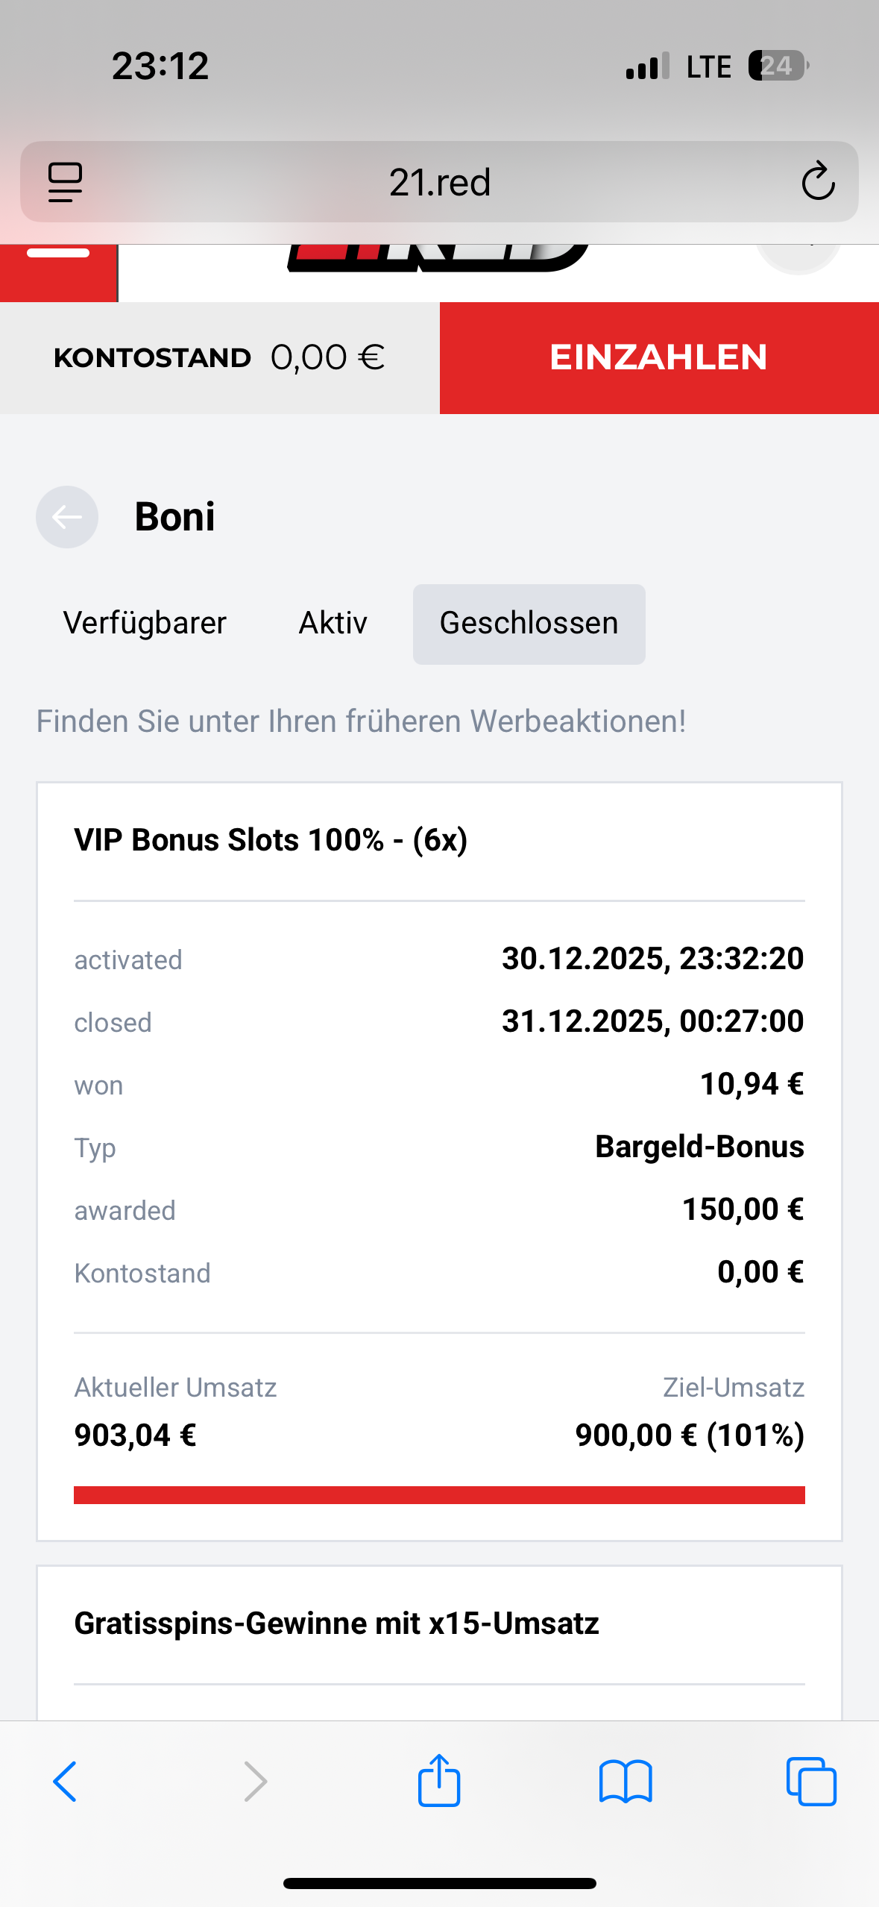Open Safari bookmarks
Screen dimensions: 879x1907
[x=626, y=1782]
